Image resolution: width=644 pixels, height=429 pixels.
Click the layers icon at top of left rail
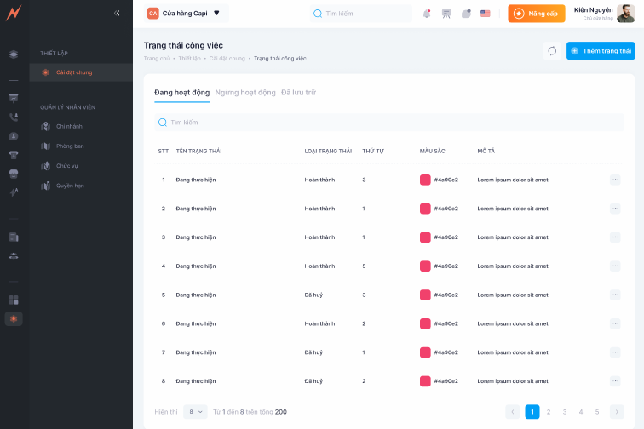(x=14, y=54)
